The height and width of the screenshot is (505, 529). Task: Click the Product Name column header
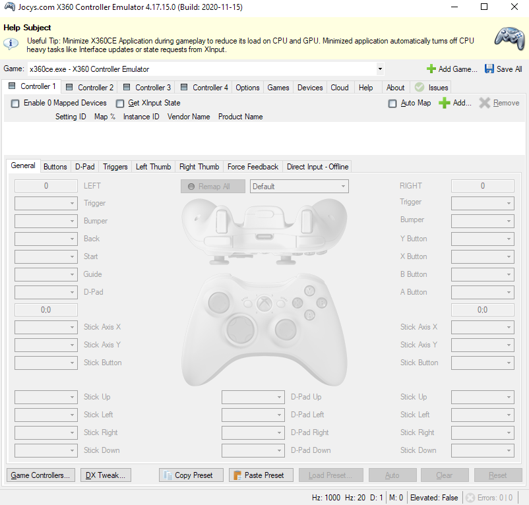pos(241,117)
